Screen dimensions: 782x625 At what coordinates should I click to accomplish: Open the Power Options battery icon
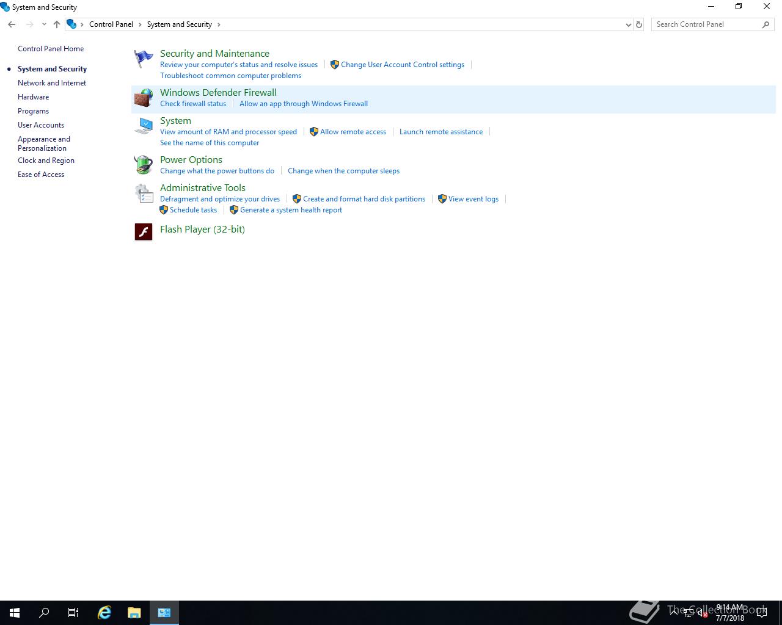(x=144, y=165)
